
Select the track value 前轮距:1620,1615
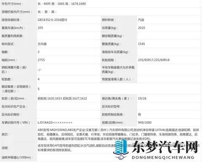tap(50, 98)
